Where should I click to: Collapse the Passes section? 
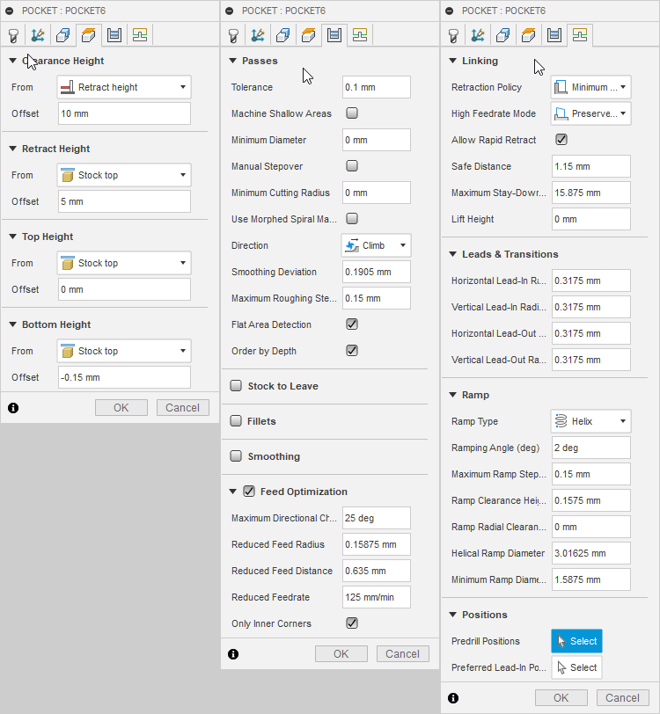[233, 61]
